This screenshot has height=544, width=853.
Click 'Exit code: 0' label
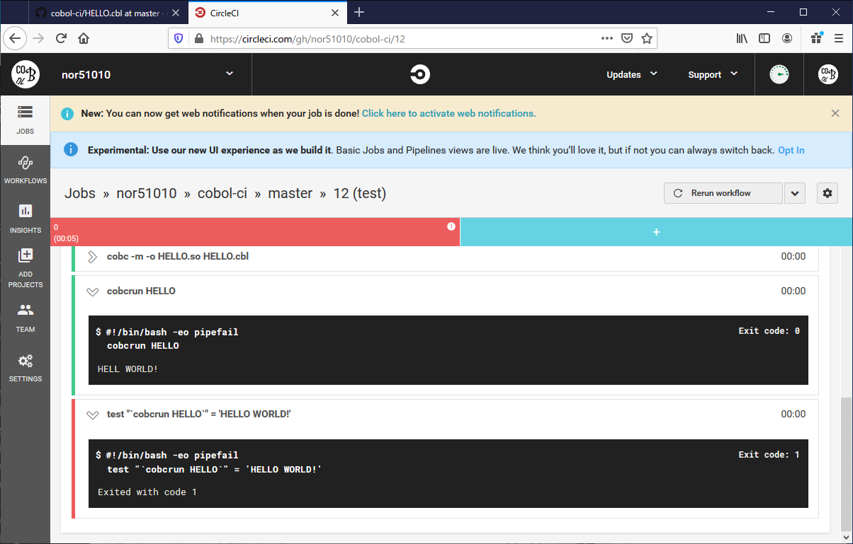pos(769,331)
